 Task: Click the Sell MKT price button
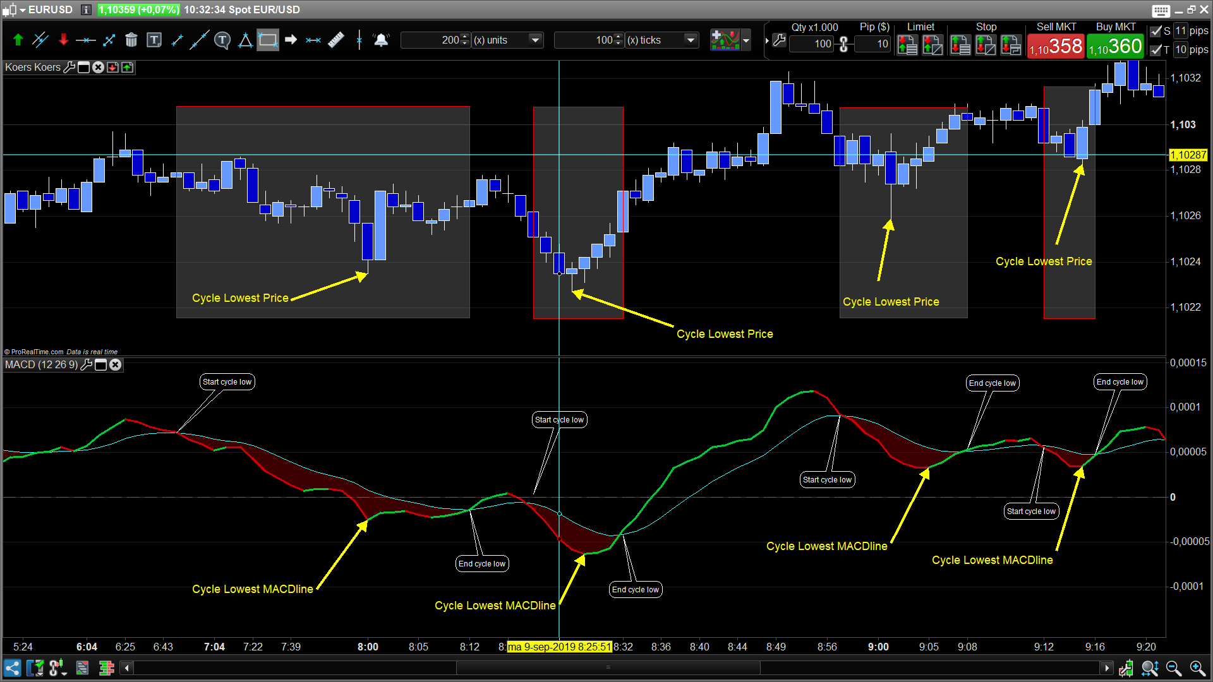[1055, 47]
